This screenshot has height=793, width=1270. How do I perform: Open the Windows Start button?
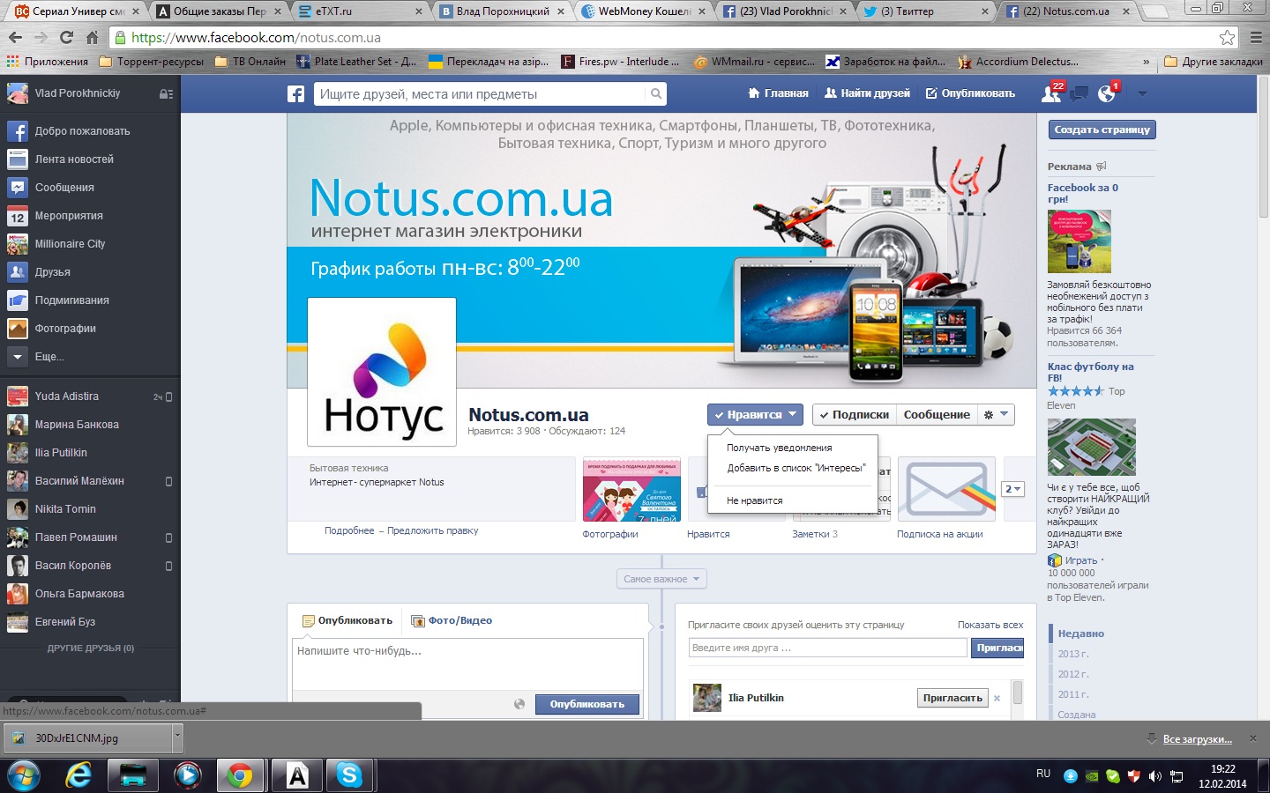point(23,776)
